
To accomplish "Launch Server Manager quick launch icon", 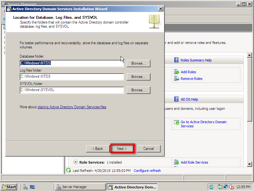I will point(25,187).
